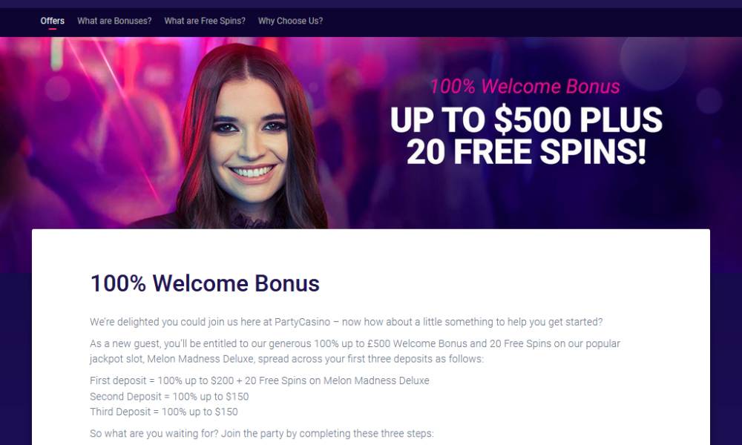Select the First deposit offer line
Viewport: 742px width, 445px height.
260,380
